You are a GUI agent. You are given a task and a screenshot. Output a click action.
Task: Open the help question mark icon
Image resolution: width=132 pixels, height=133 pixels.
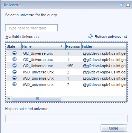point(122,5)
